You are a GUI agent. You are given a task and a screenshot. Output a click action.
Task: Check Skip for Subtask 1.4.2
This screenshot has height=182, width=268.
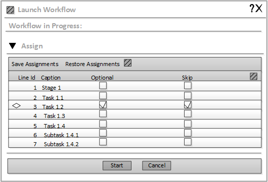188,142
